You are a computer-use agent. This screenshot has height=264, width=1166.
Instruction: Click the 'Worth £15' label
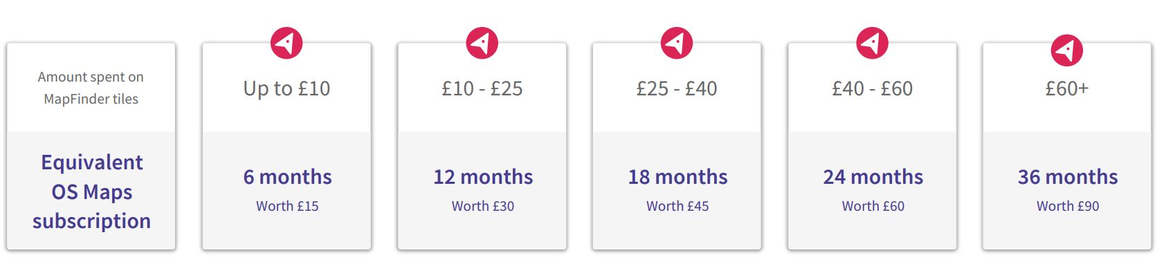[287, 206]
